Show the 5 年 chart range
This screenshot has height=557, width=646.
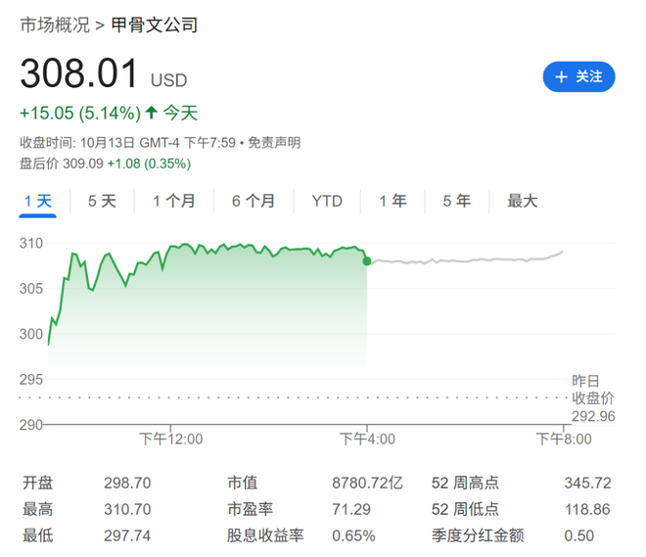[x=456, y=201]
